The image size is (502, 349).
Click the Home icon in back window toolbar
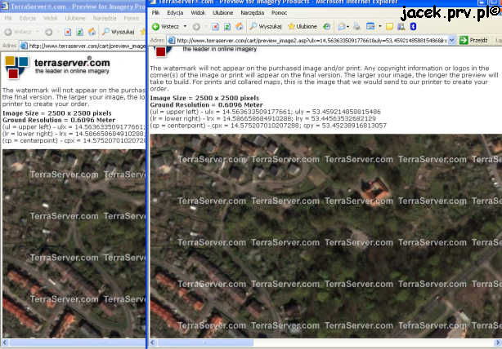(92, 32)
